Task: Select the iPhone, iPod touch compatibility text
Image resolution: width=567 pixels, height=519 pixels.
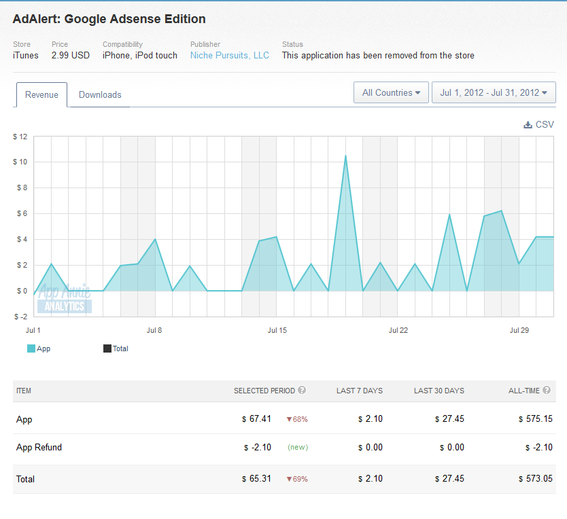Action: coord(140,55)
